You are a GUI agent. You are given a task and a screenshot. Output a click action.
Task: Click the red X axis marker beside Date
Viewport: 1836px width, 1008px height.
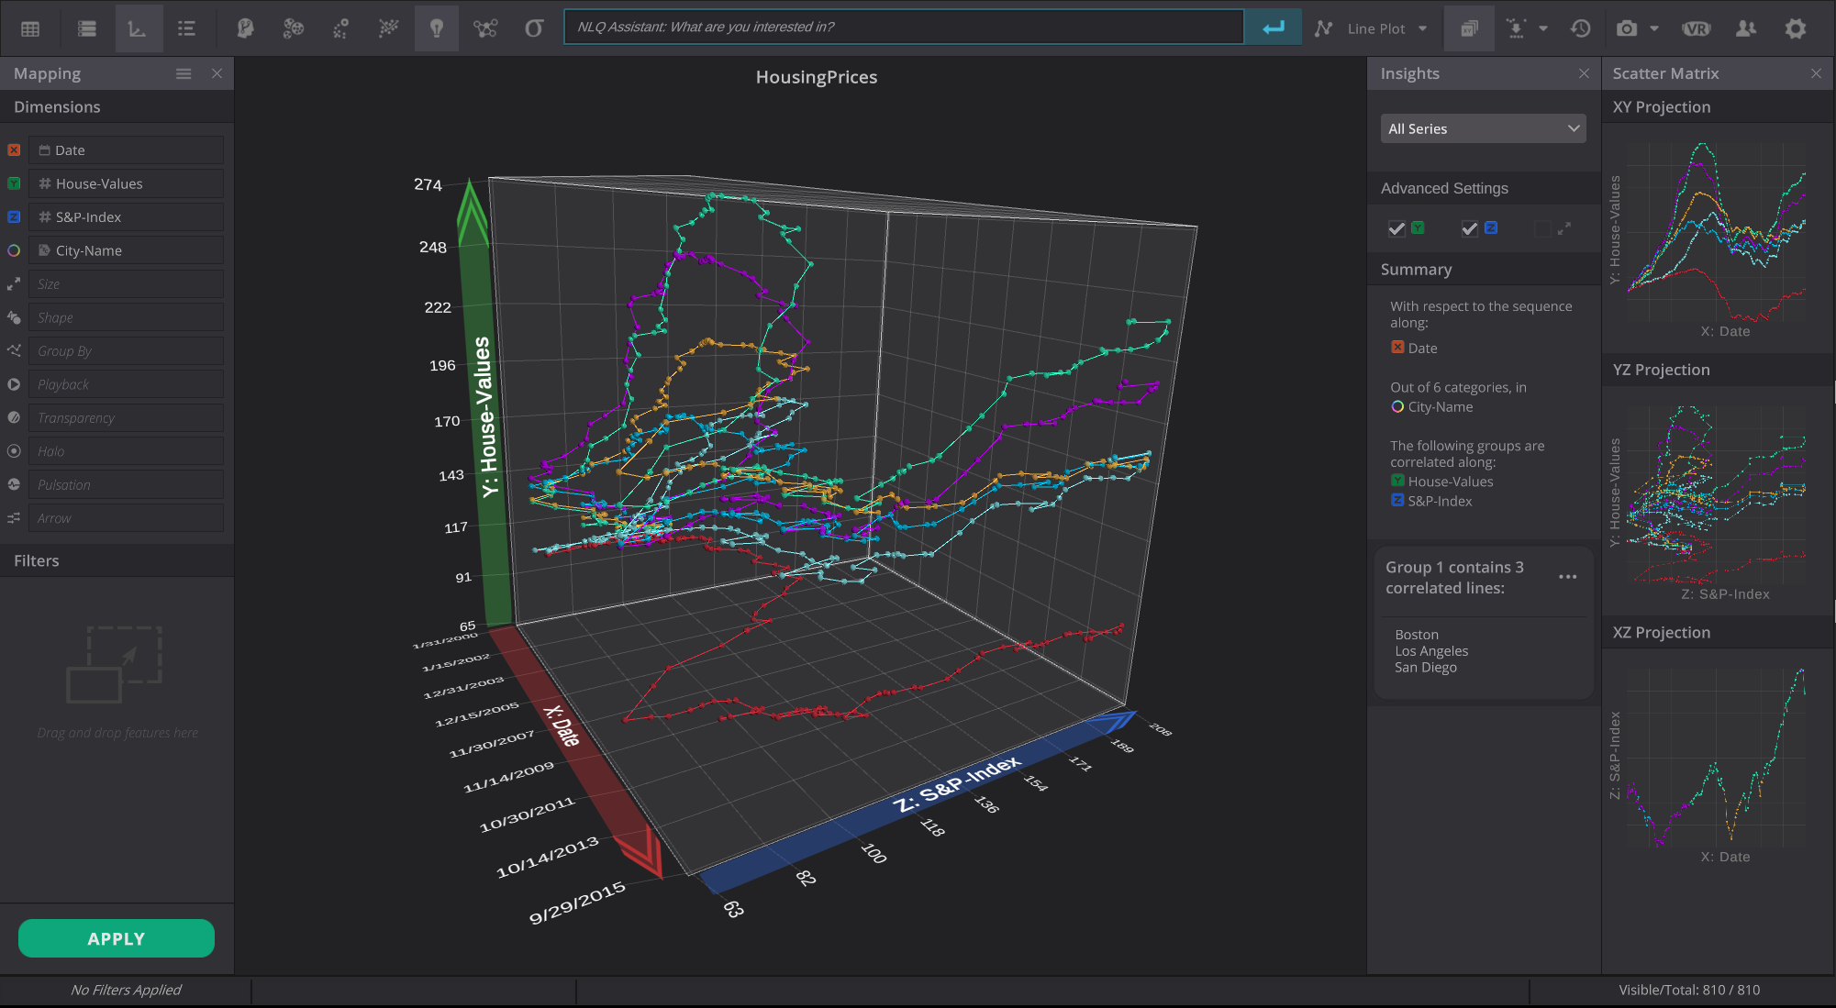click(14, 150)
